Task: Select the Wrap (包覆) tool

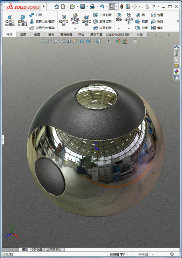Action: pyautogui.click(x=157, y=15)
